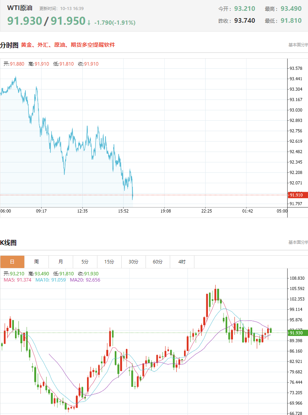The image size is (308, 415).
Task: Open the 黄金、外汇、原油 alert software link
Action: coord(68,45)
